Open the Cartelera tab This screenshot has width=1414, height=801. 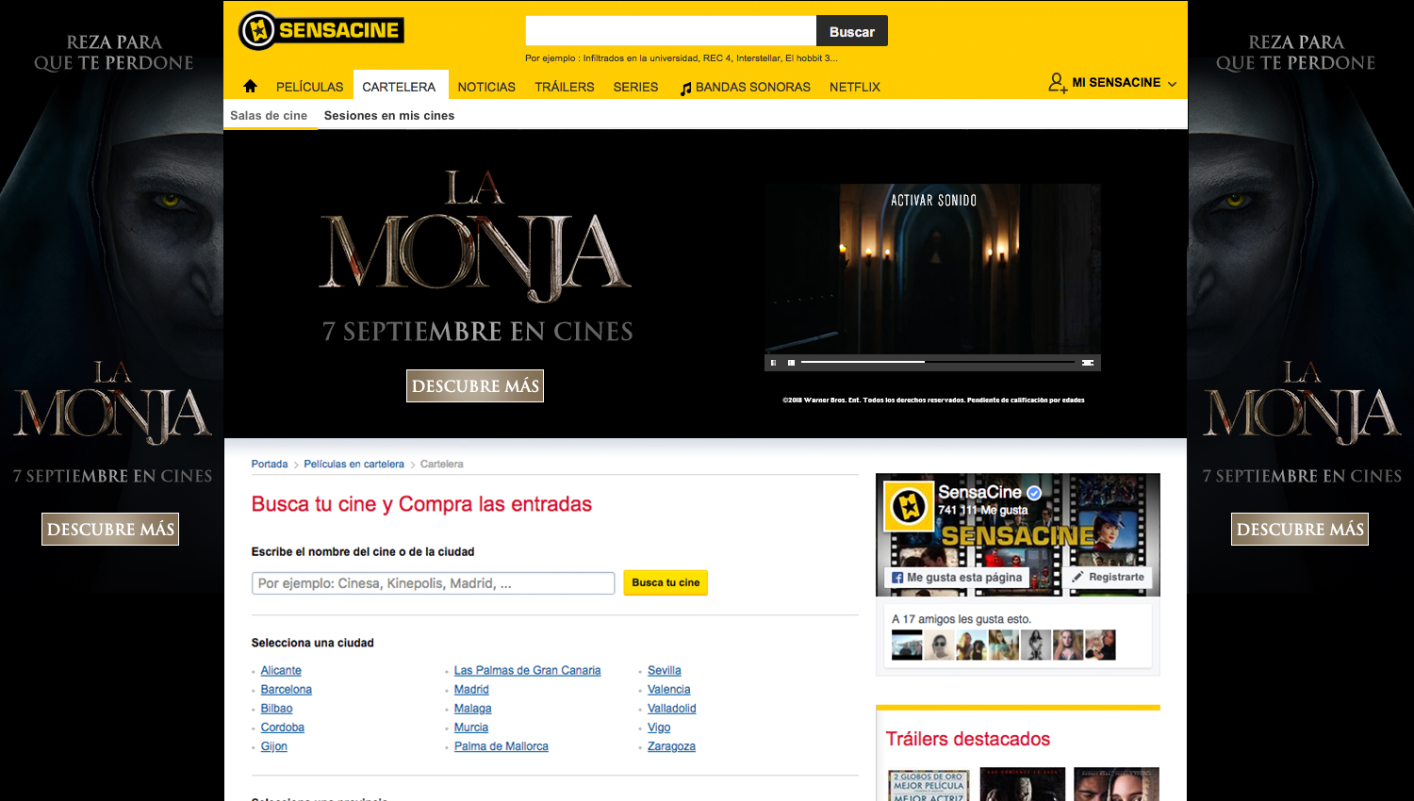tap(399, 87)
